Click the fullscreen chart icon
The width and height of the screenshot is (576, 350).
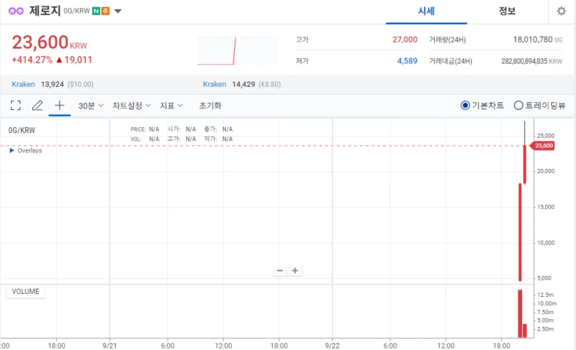tap(16, 106)
